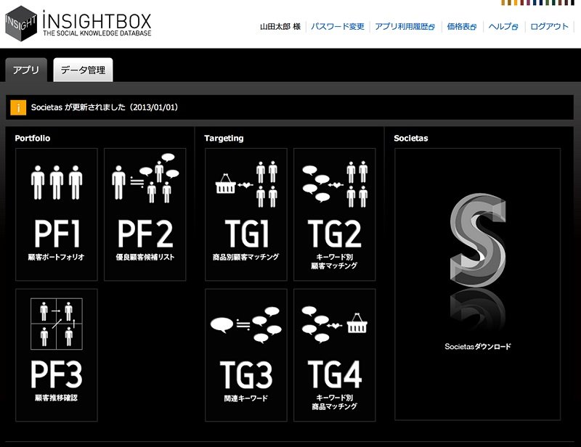Click THE SOCIAL KNOWLEDGE DATABASE tagline
Viewport: 581px width, 447px height.
[x=97, y=33]
